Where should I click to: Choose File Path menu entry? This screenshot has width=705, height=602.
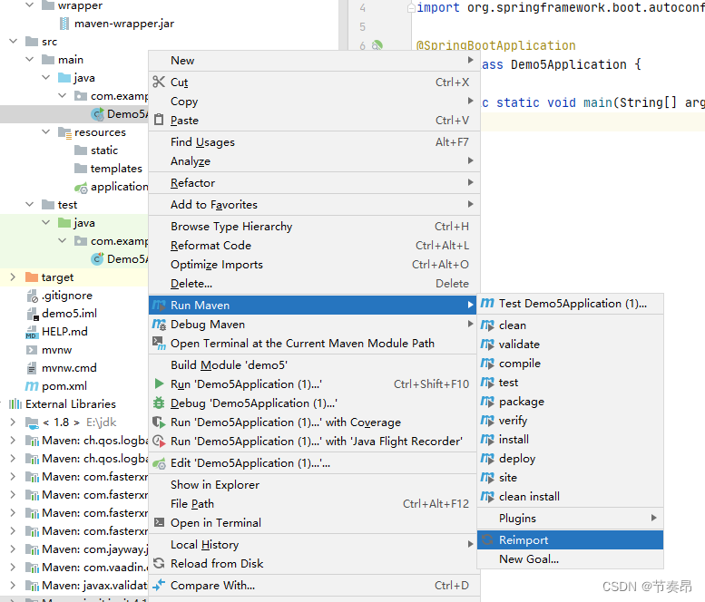[314, 503]
